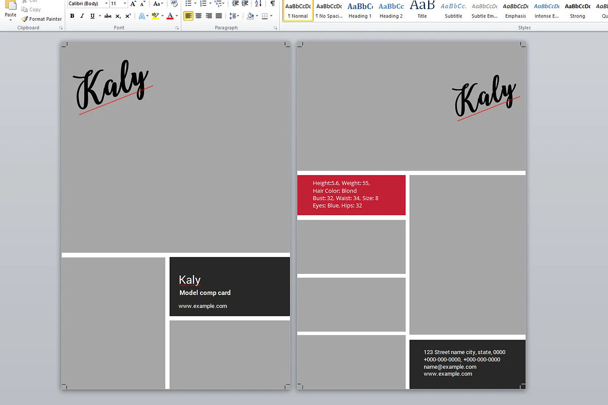Viewport: 608px width, 405px height.
Task: Apply the text highlight color
Action: click(155, 16)
